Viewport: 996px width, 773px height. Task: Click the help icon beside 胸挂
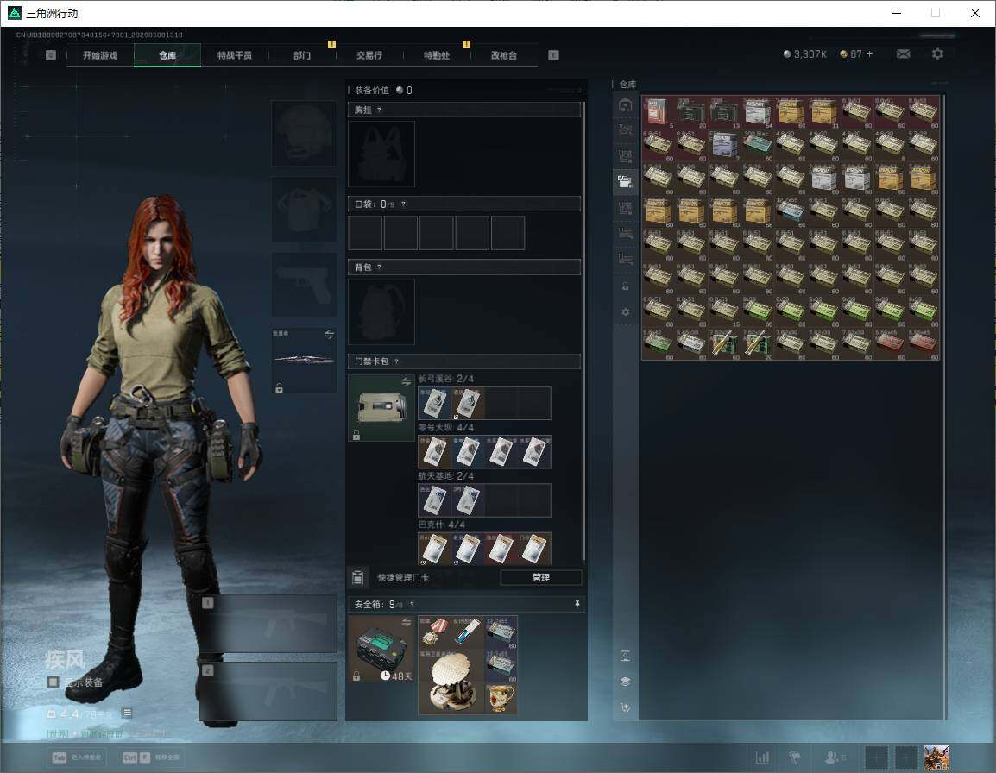tap(379, 110)
